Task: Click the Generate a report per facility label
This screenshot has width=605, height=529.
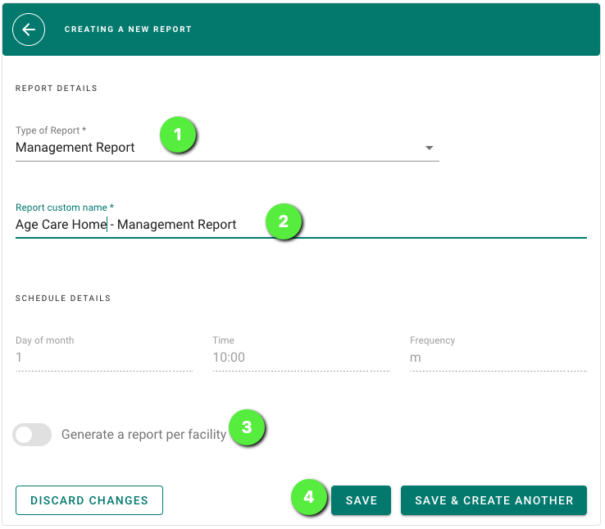Action: [143, 435]
